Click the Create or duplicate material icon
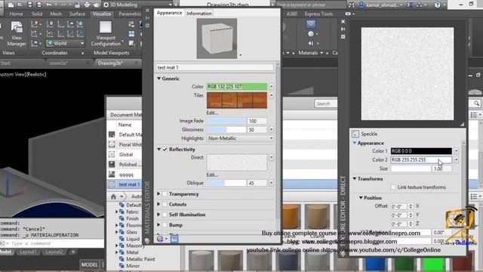The width and height of the screenshot is (483, 272). [161, 239]
